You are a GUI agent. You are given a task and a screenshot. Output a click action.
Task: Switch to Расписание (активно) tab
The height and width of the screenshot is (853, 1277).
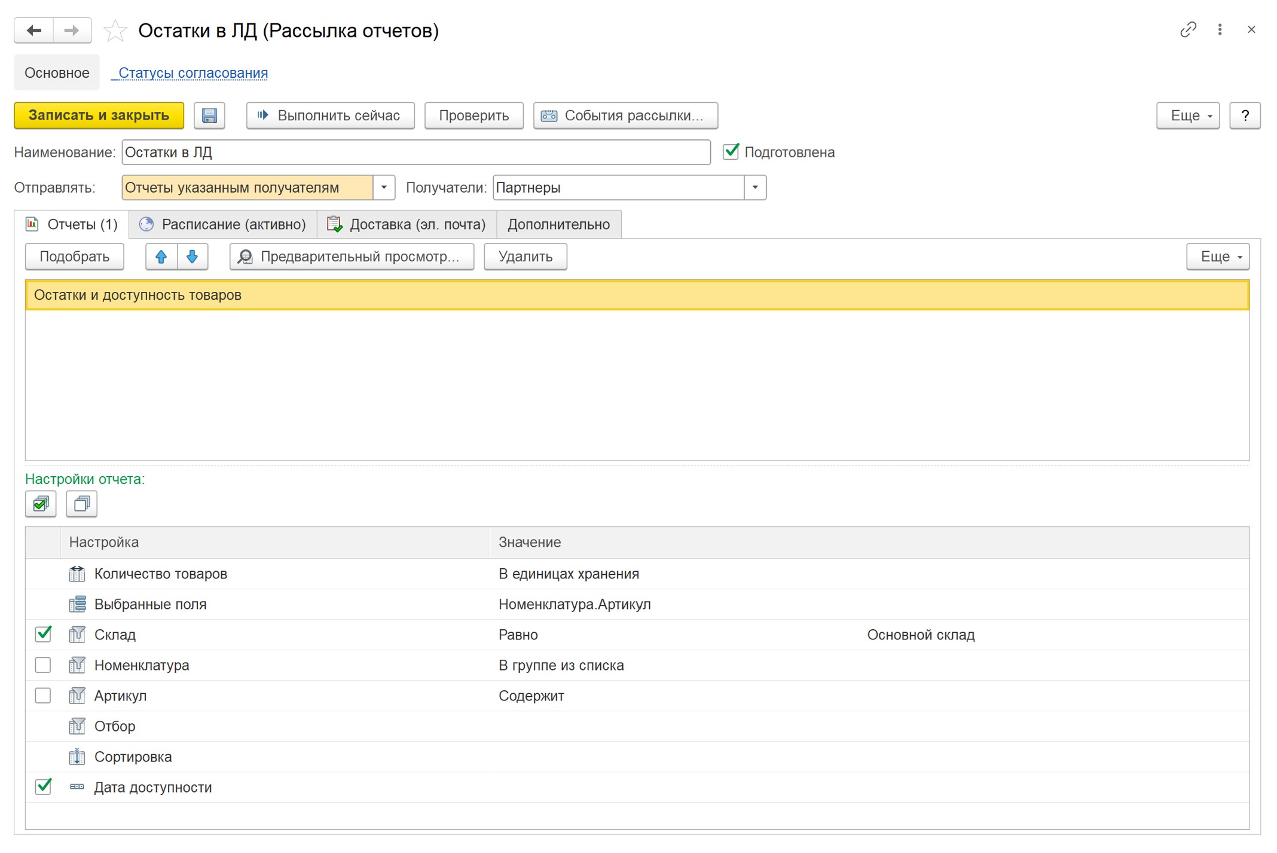[x=223, y=224]
